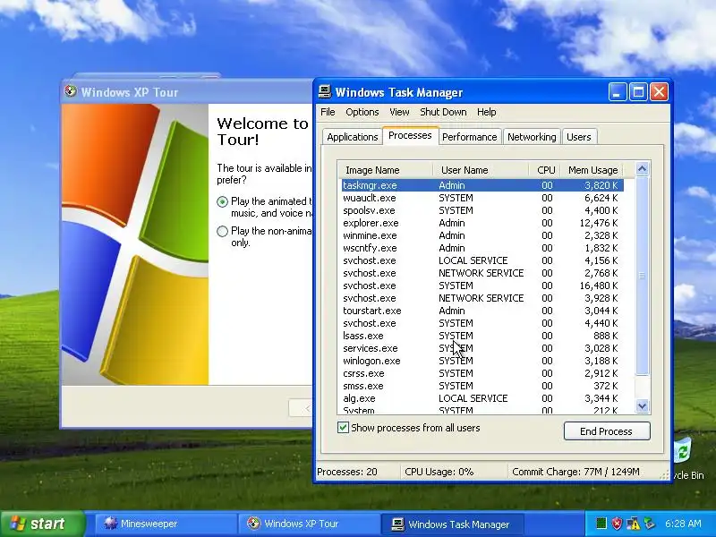
Task: Select the explorer.exe process
Action: (481, 223)
